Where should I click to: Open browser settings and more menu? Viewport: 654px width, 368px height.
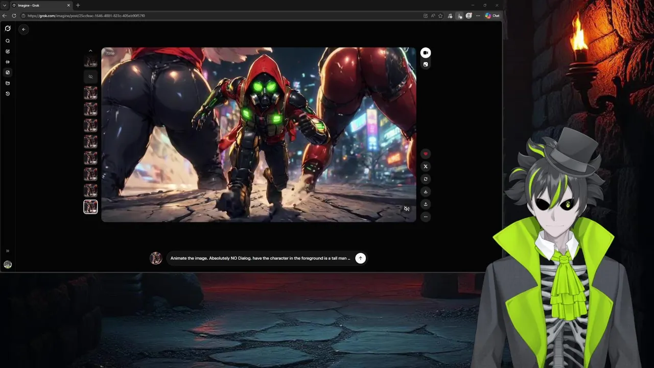click(478, 16)
